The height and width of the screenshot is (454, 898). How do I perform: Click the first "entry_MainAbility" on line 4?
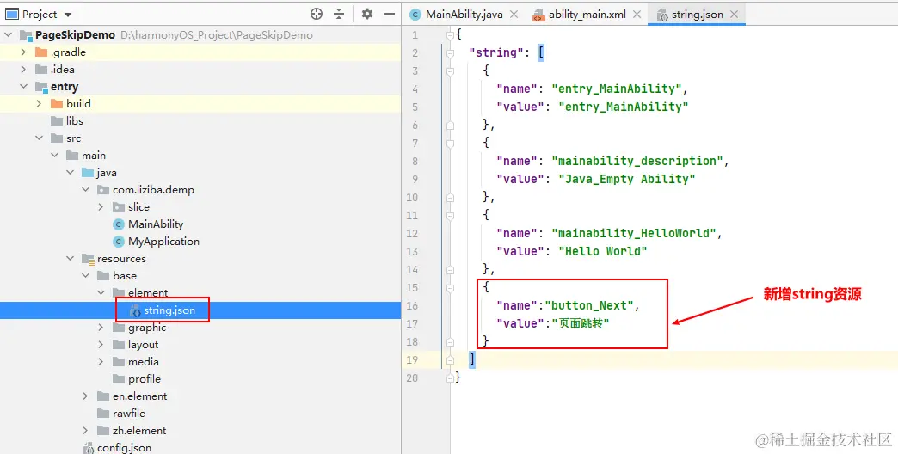click(616, 89)
